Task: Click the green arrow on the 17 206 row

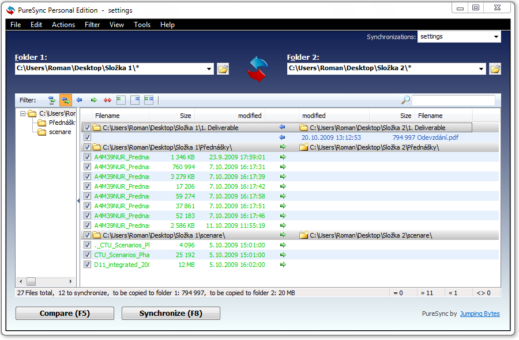Action: coord(283,186)
